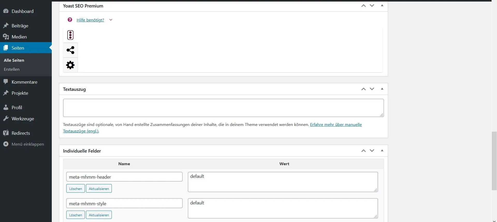Screen dimensions: 497x222
Task: Open the Yoast advanced gear tab
Action: point(70,65)
